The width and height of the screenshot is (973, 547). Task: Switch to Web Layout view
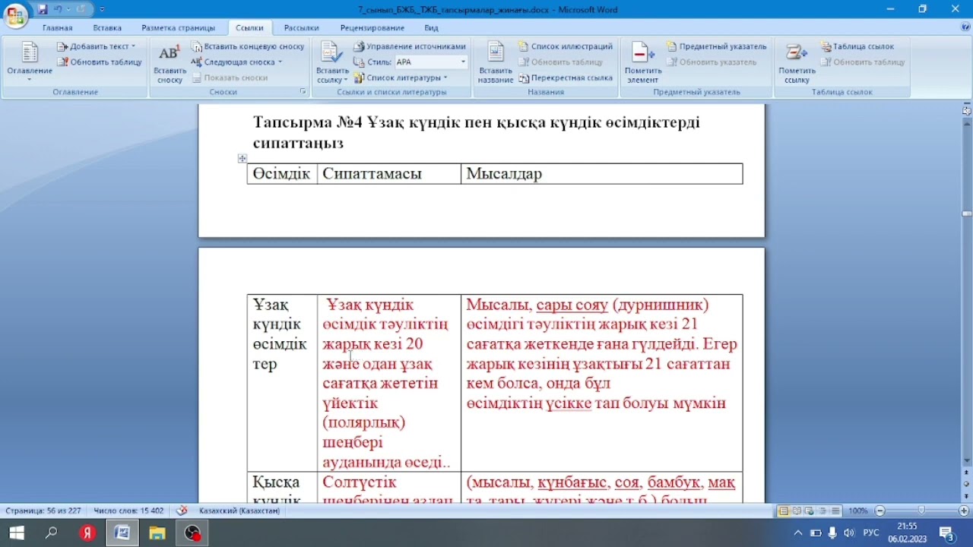coord(810,511)
